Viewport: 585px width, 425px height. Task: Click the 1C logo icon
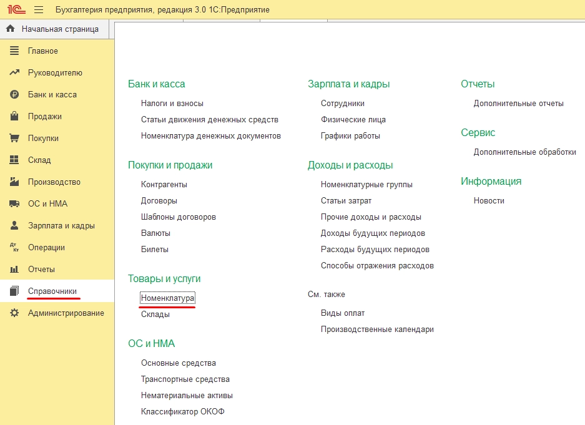(x=16, y=9)
